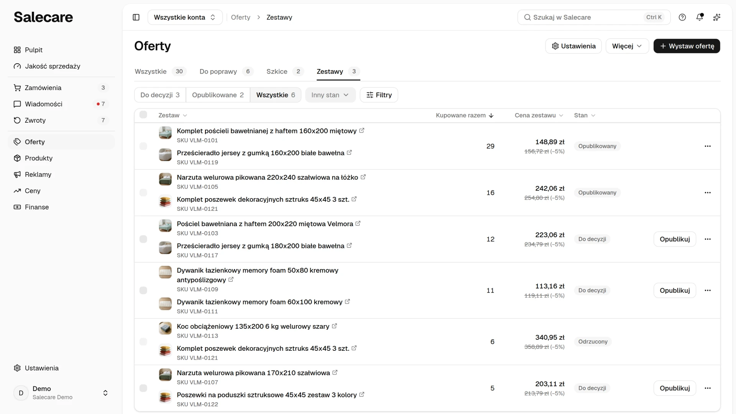The height and width of the screenshot is (414, 736).
Task: Check the Narzuta welurowa 220x240 set row
Action: click(143, 192)
